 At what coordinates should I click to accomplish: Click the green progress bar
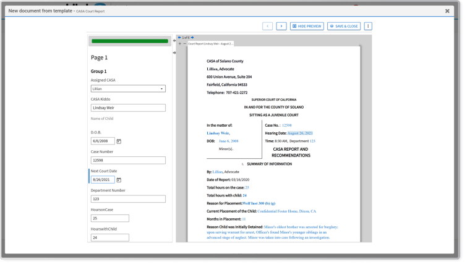(130, 41)
